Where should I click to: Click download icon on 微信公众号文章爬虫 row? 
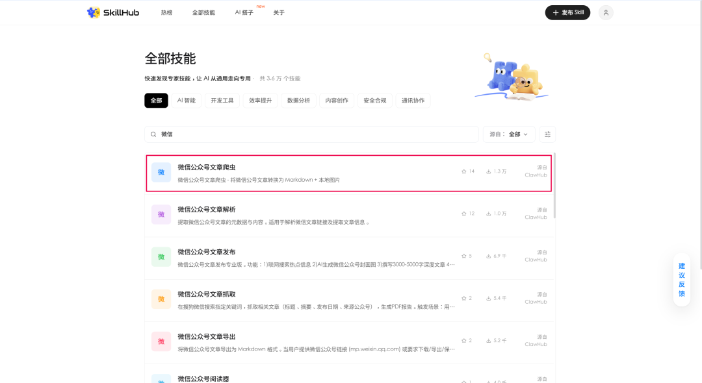click(x=488, y=171)
